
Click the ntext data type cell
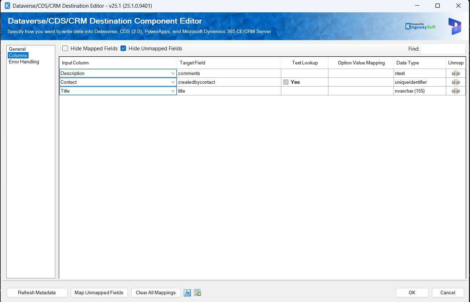(420, 73)
